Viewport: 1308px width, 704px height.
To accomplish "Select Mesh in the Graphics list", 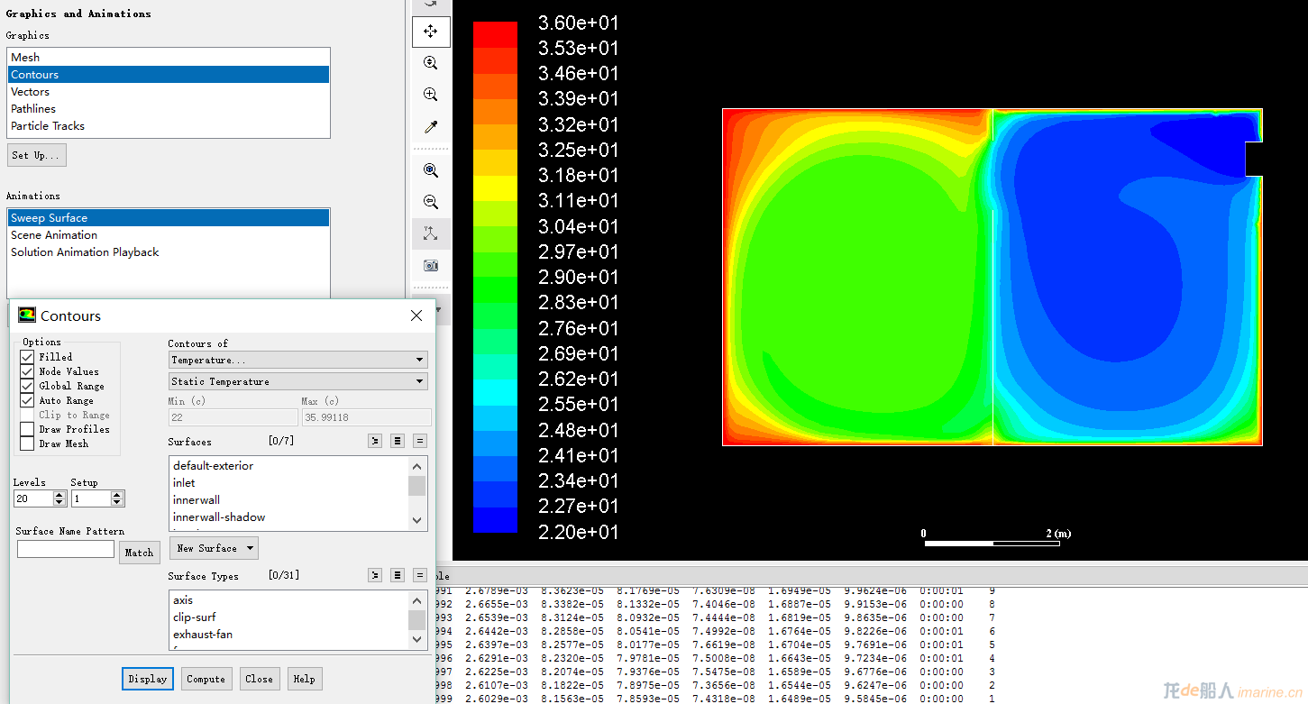I will (169, 58).
